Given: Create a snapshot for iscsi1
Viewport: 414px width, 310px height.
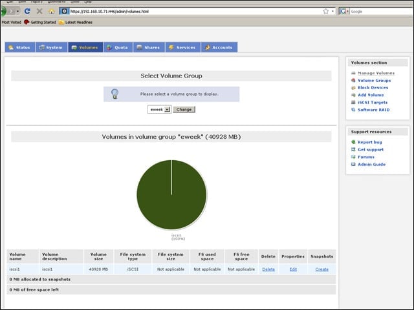Looking at the screenshot, I should 322,269.
